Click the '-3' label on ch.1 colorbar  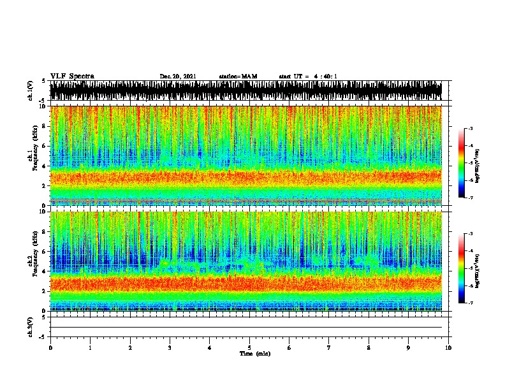pos(471,128)
